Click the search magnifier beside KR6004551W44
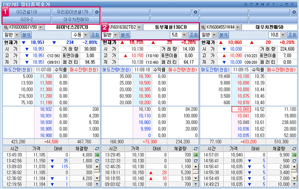 [x=203, y=27]
